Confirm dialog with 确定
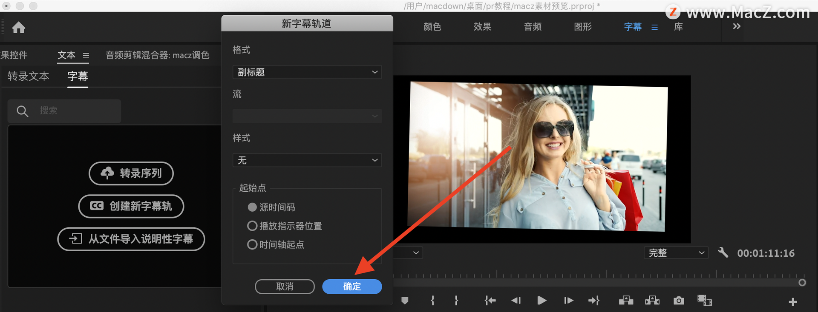Image resolution: width=818 pixels, height=312 pixels. click(352, 286)
